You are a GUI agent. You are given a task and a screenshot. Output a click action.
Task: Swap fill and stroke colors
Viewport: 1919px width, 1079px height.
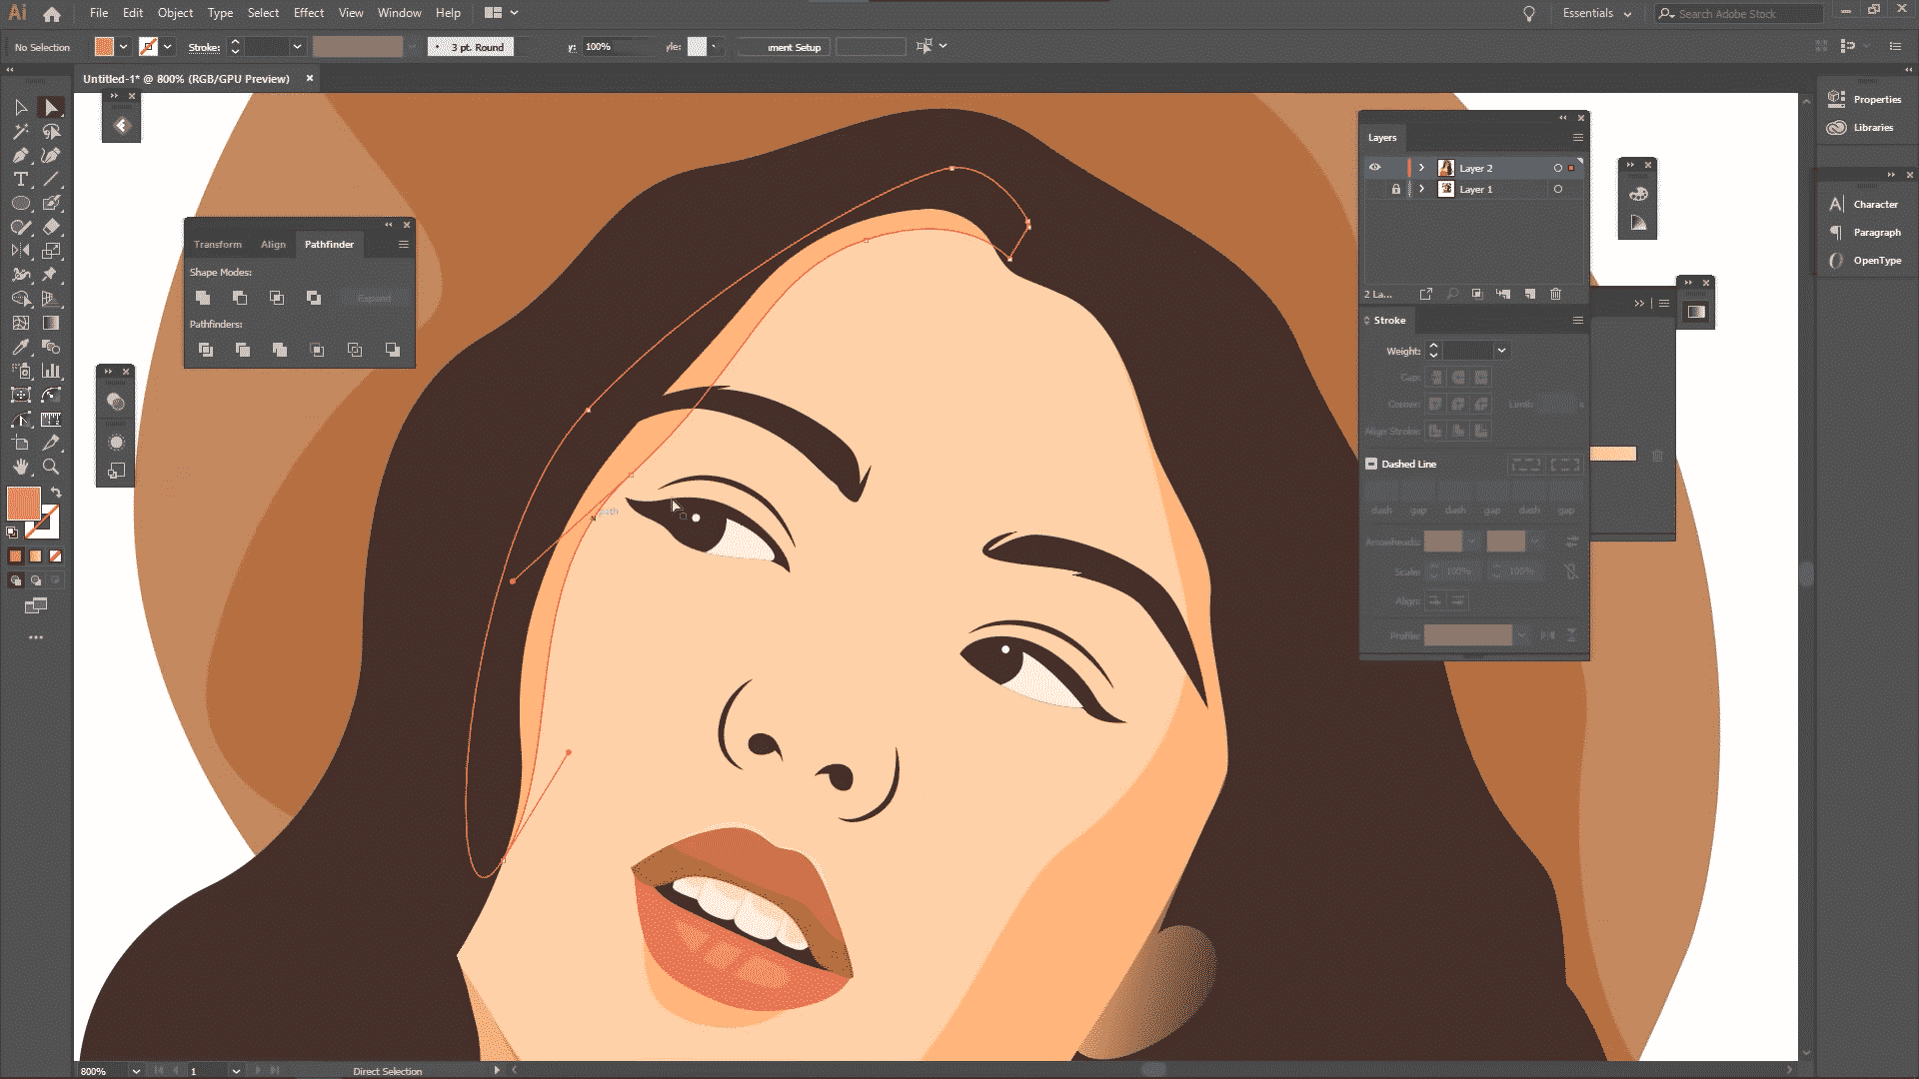[56, 493]
